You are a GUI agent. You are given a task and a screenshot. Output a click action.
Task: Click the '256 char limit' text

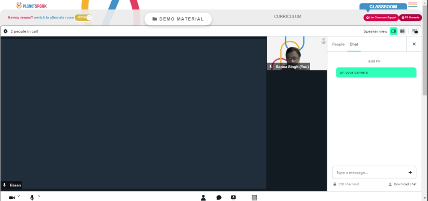(348, 184)
